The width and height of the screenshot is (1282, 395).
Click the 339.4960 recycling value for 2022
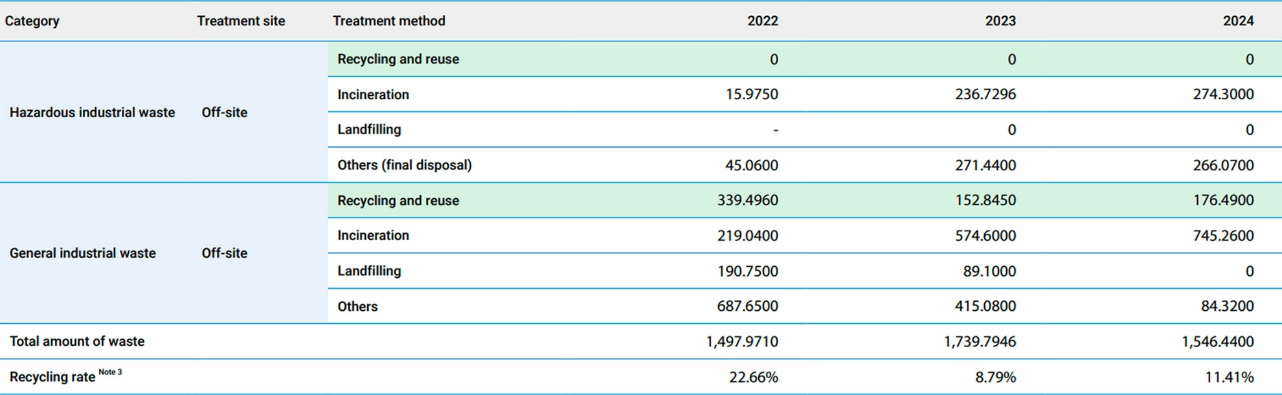point(747,201)
